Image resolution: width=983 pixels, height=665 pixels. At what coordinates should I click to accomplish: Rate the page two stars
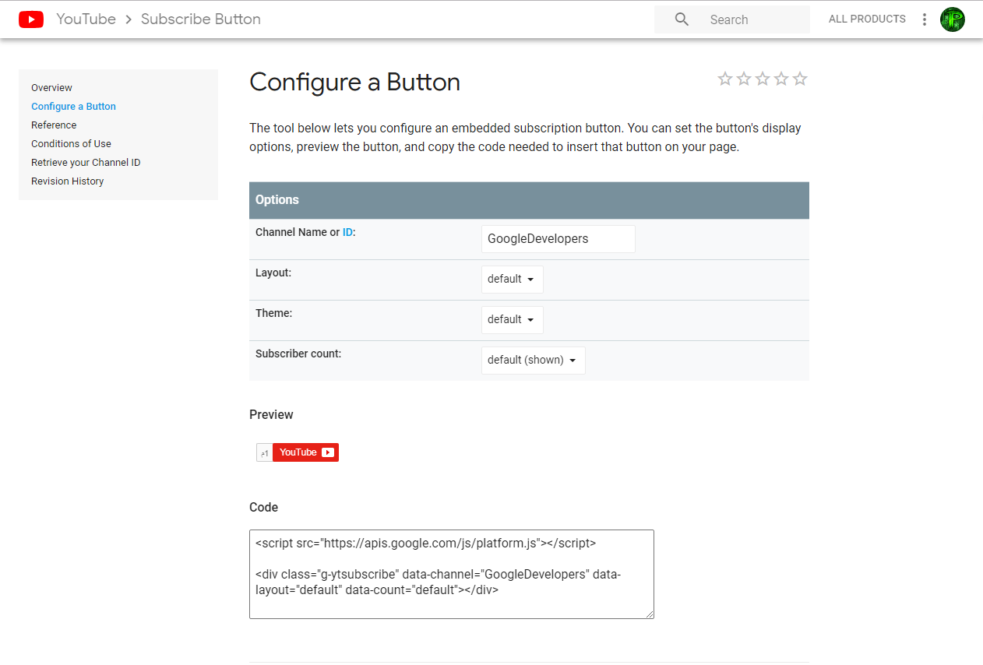744,79
